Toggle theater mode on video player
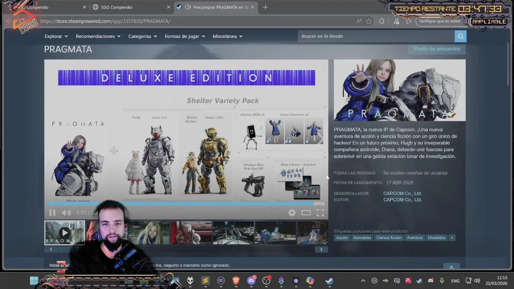 click(306, 213)
